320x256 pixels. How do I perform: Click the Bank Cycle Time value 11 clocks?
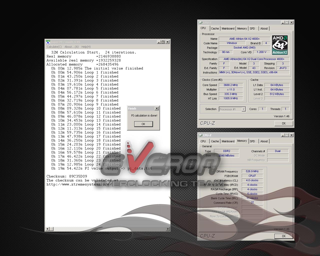252,198
